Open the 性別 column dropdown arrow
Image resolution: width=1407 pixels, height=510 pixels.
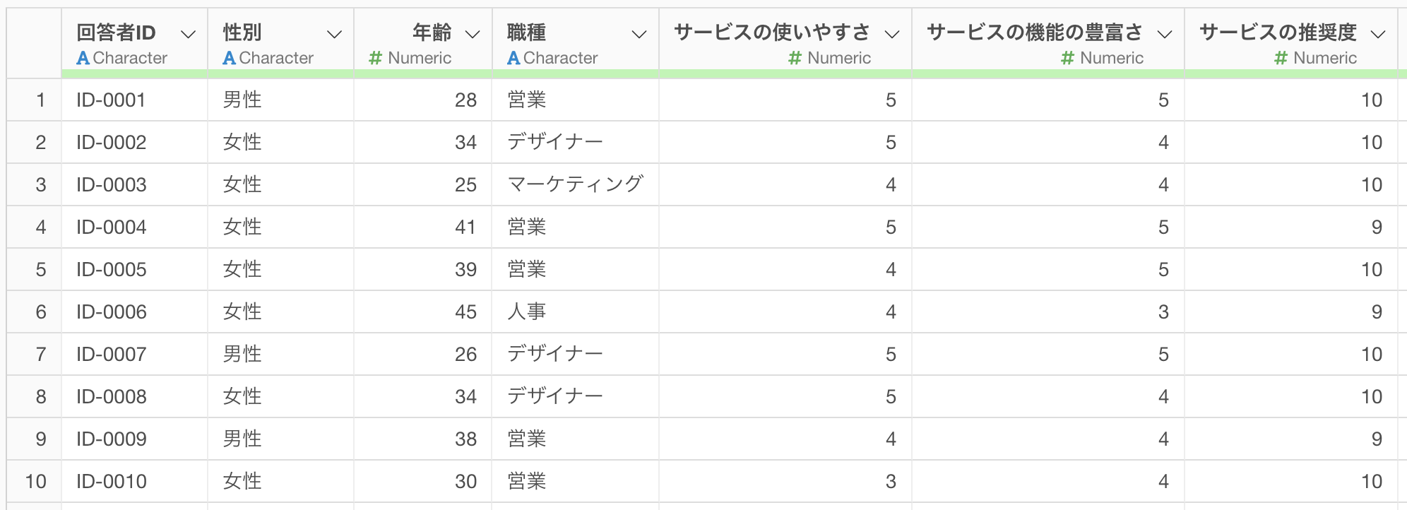click(334, 34)
